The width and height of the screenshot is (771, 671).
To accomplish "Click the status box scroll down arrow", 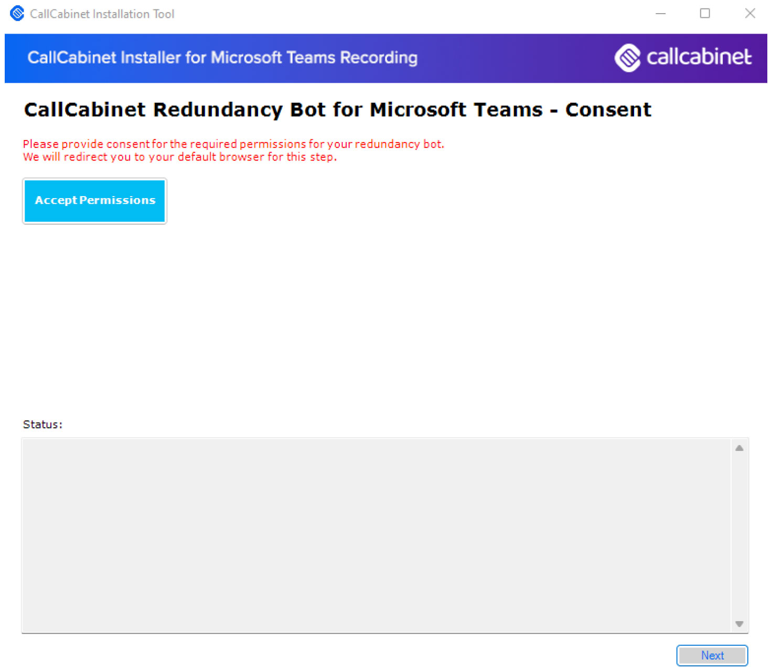I will pos(739,624).
